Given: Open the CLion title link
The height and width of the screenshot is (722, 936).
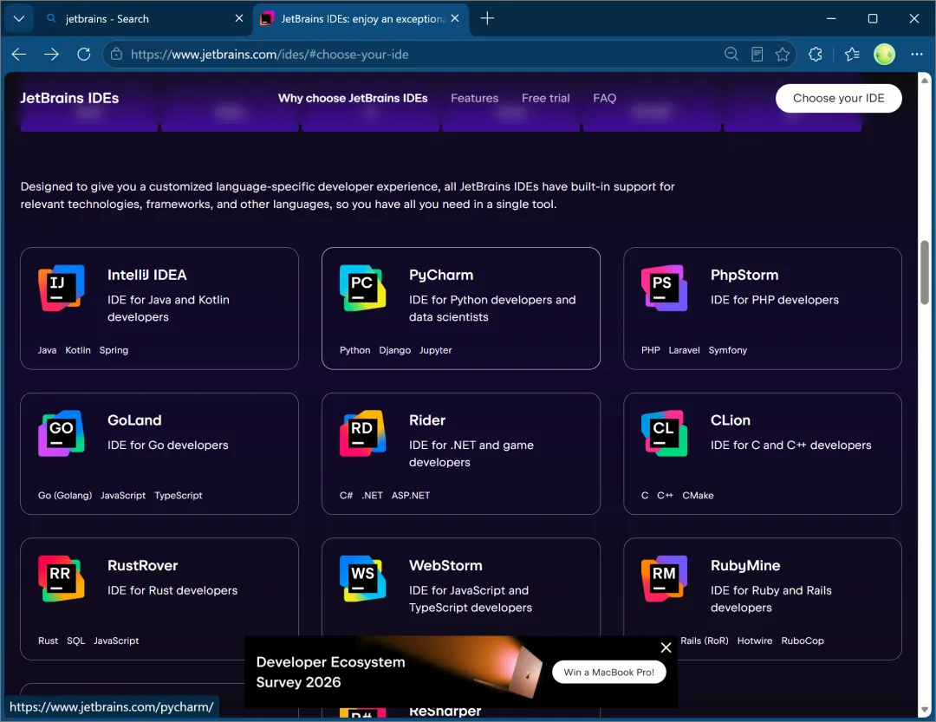Looking at the screenshot, I should [x=730, y=420].
